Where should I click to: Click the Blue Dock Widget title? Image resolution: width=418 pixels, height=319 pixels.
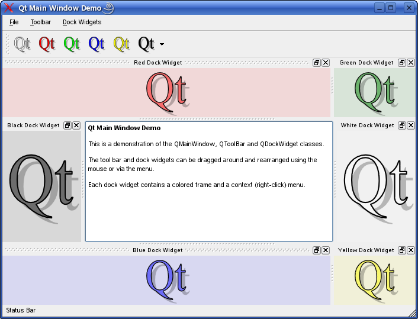click(x=157, y=250)
